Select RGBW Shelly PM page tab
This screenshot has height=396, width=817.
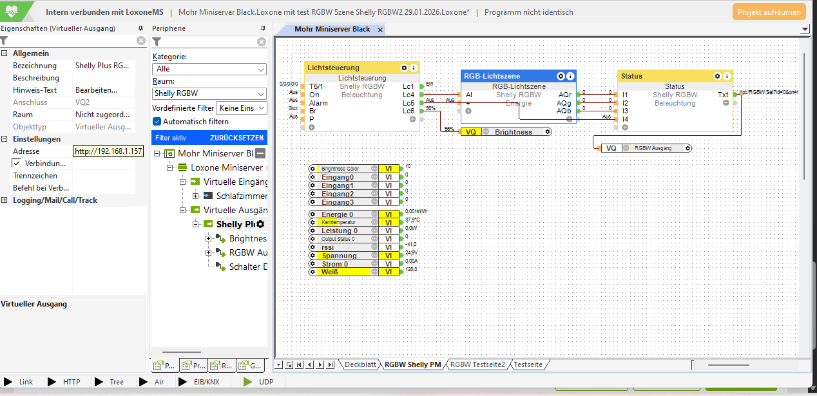click(x=412, y=364)
